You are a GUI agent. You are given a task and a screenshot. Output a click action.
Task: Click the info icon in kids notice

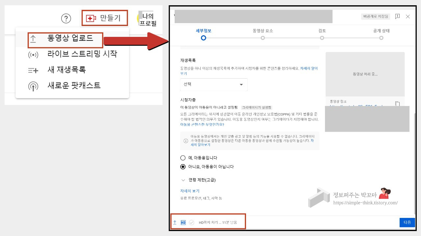[x=186, y=141]
